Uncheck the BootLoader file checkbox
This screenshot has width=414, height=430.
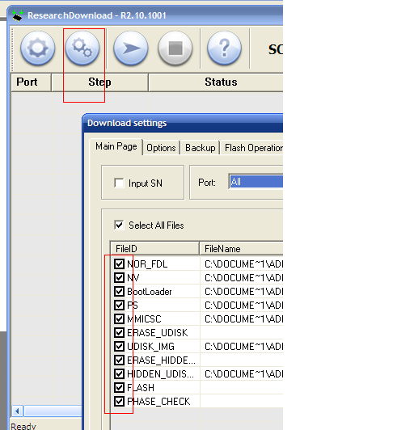[119, 292]
